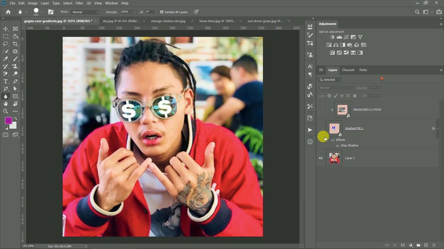Switch to the sky.jpg document tab
This screenshot has width=444, height=249.
point(121,21)
